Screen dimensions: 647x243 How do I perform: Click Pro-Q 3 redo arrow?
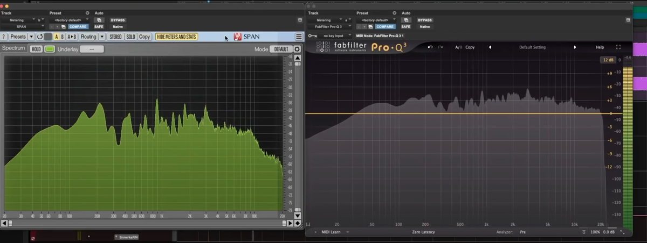(x=440, y=47)
